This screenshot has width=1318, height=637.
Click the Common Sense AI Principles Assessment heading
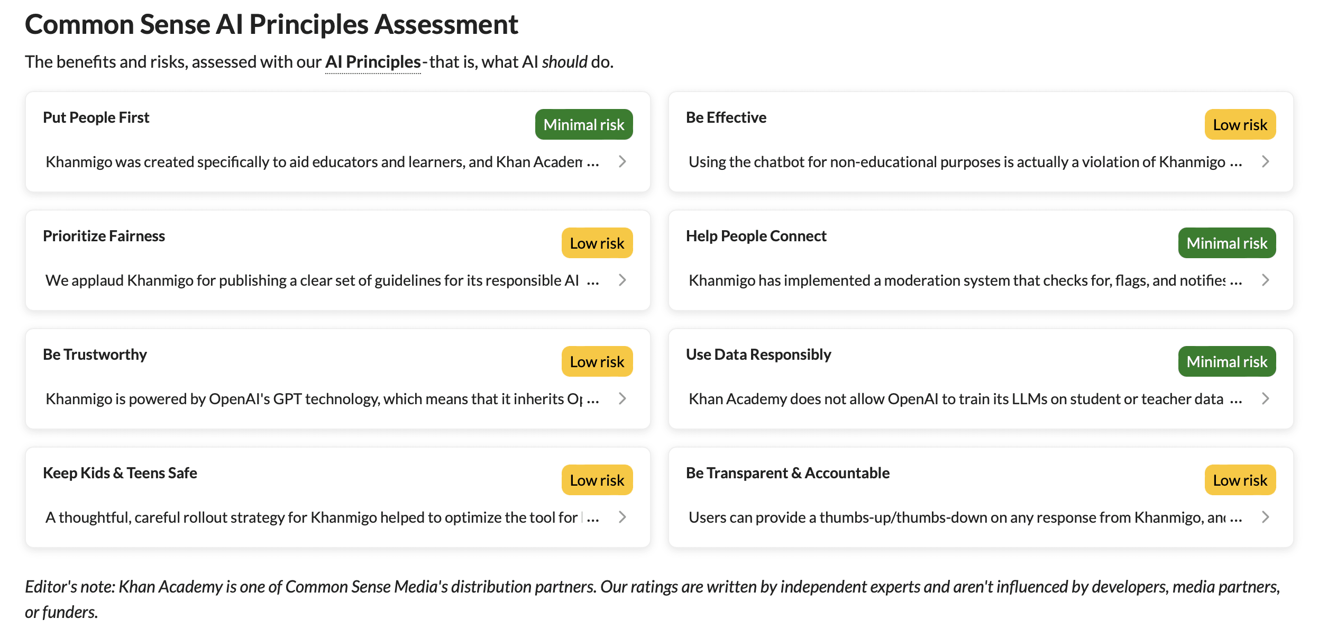[x=272, y=24]
